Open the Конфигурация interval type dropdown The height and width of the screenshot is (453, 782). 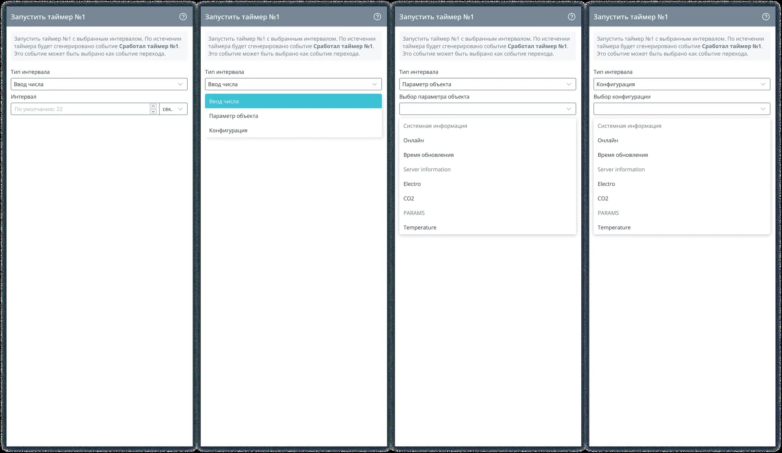682,84
